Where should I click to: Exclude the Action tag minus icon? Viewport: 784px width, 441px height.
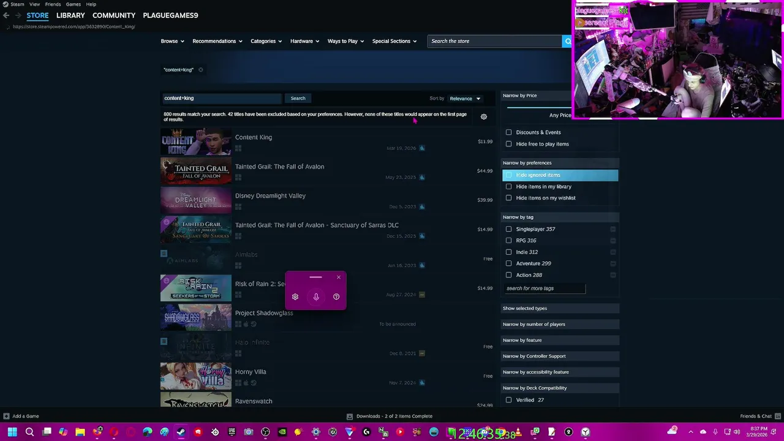click(x=612, y=275)
